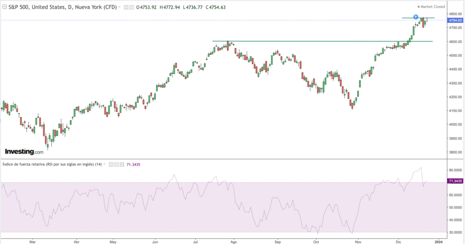
Task: Select the horizontal resistance line at 4600
Action: click(318, 41)
